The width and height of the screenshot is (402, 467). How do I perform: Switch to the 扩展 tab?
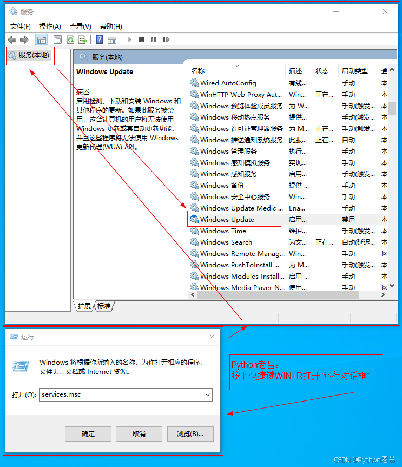coord(84,306)
